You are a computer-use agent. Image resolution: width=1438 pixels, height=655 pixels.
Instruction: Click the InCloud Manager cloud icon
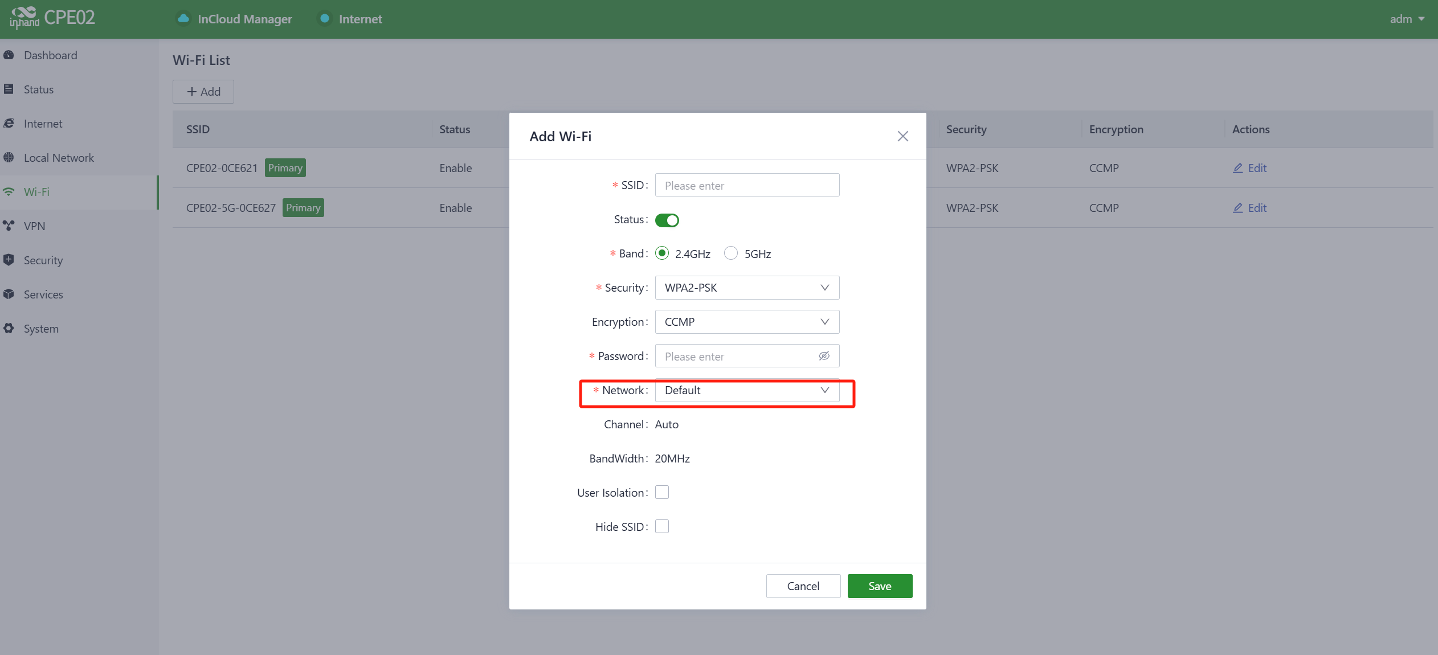183,19
